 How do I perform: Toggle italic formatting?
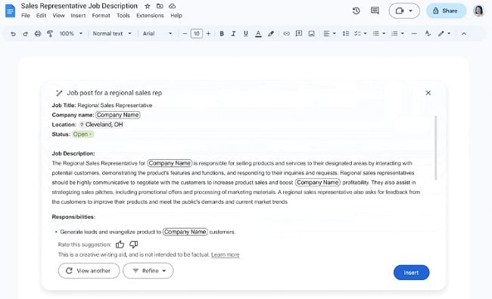click(233, 33)
